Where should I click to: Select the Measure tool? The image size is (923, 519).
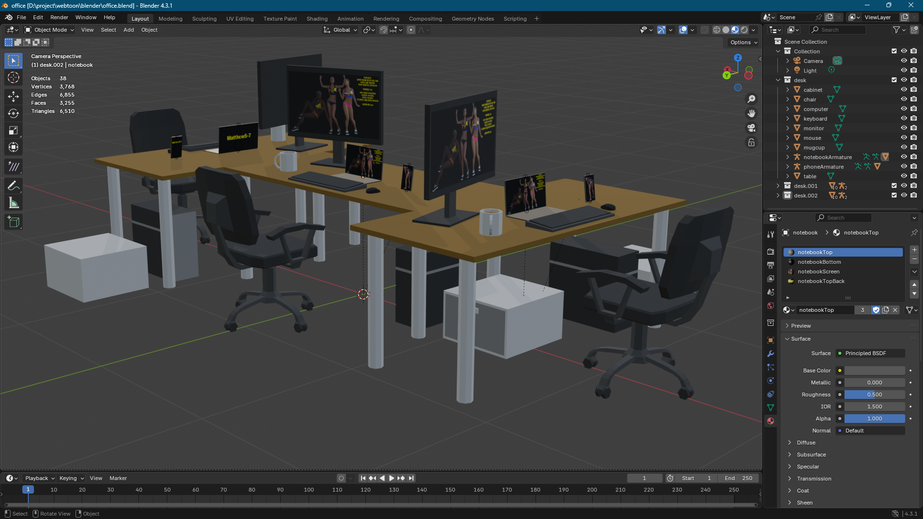pyautogui.click(x=13, y=203)
